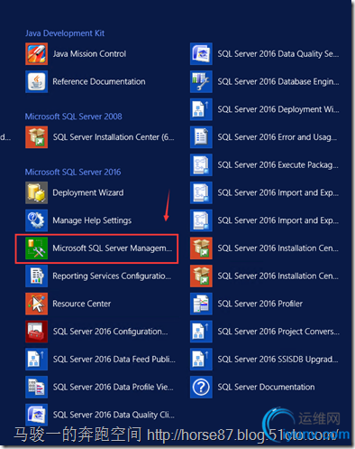The width and height of the screenshot is (355, 449).
Task: Open Reporting Services Configuration Manager
Action: pos(98,276)
